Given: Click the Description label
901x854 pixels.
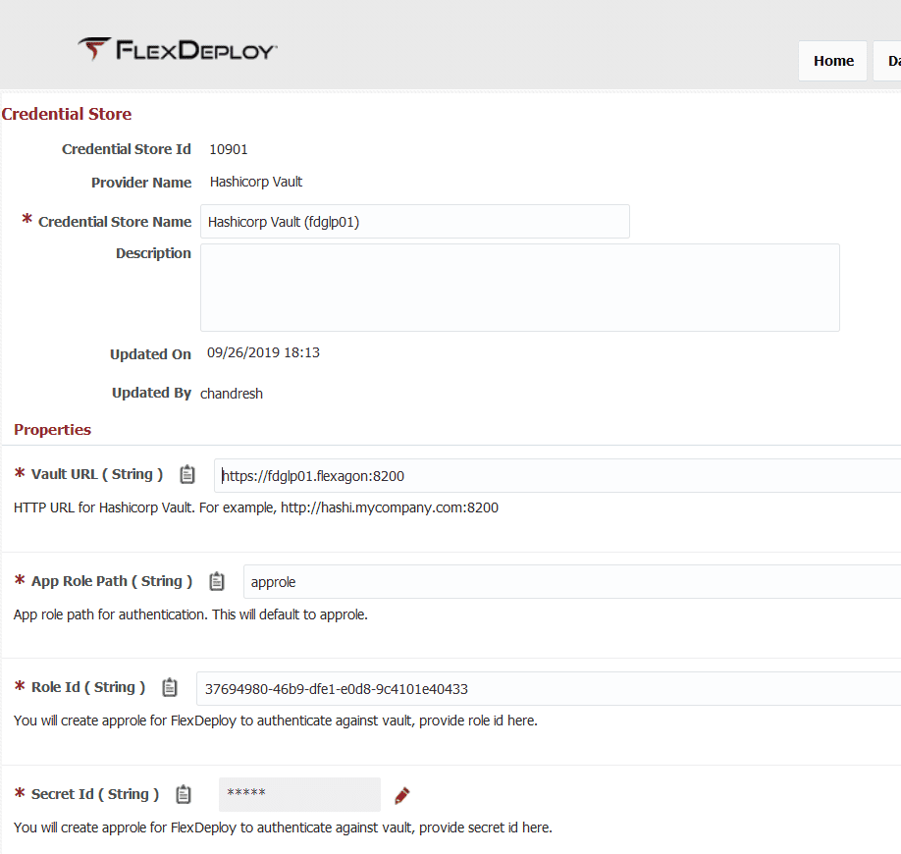Looking at the screenshot, I should tap(153, 253).
